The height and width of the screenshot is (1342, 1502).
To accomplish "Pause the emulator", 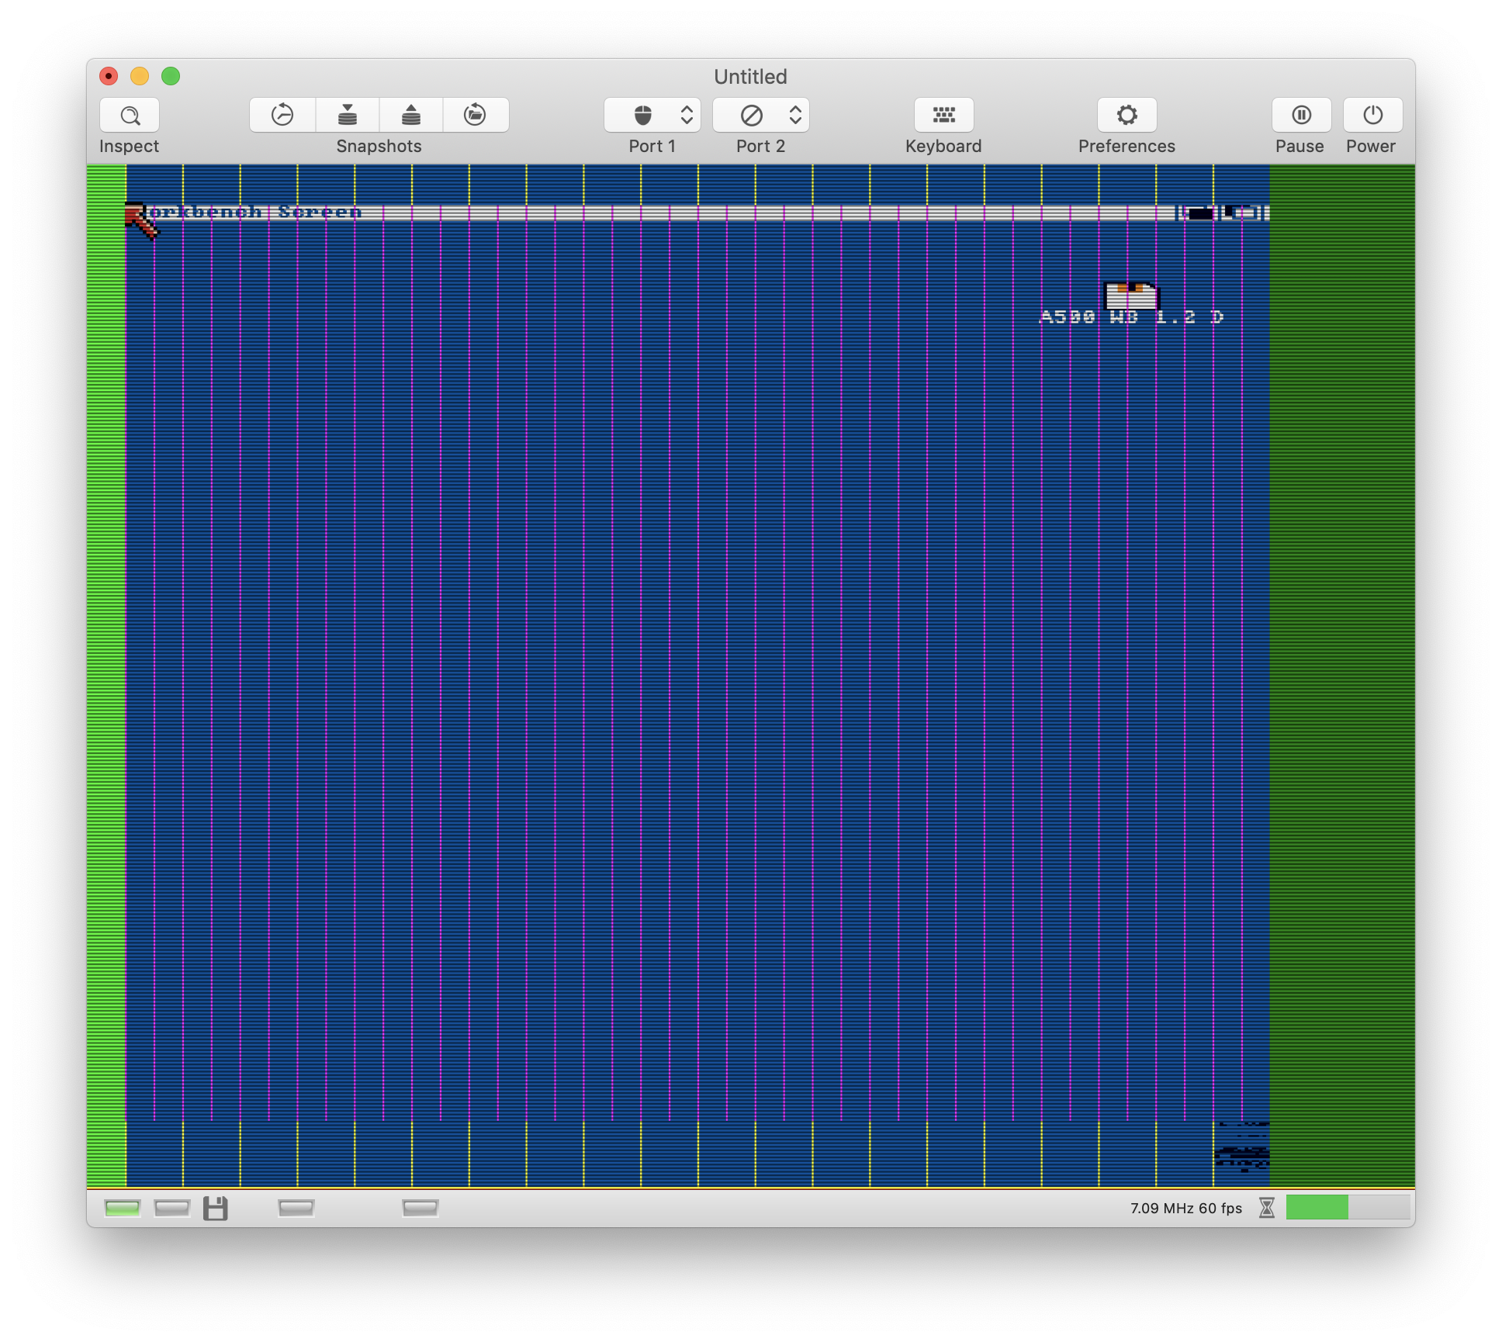I will [1301, 116].
